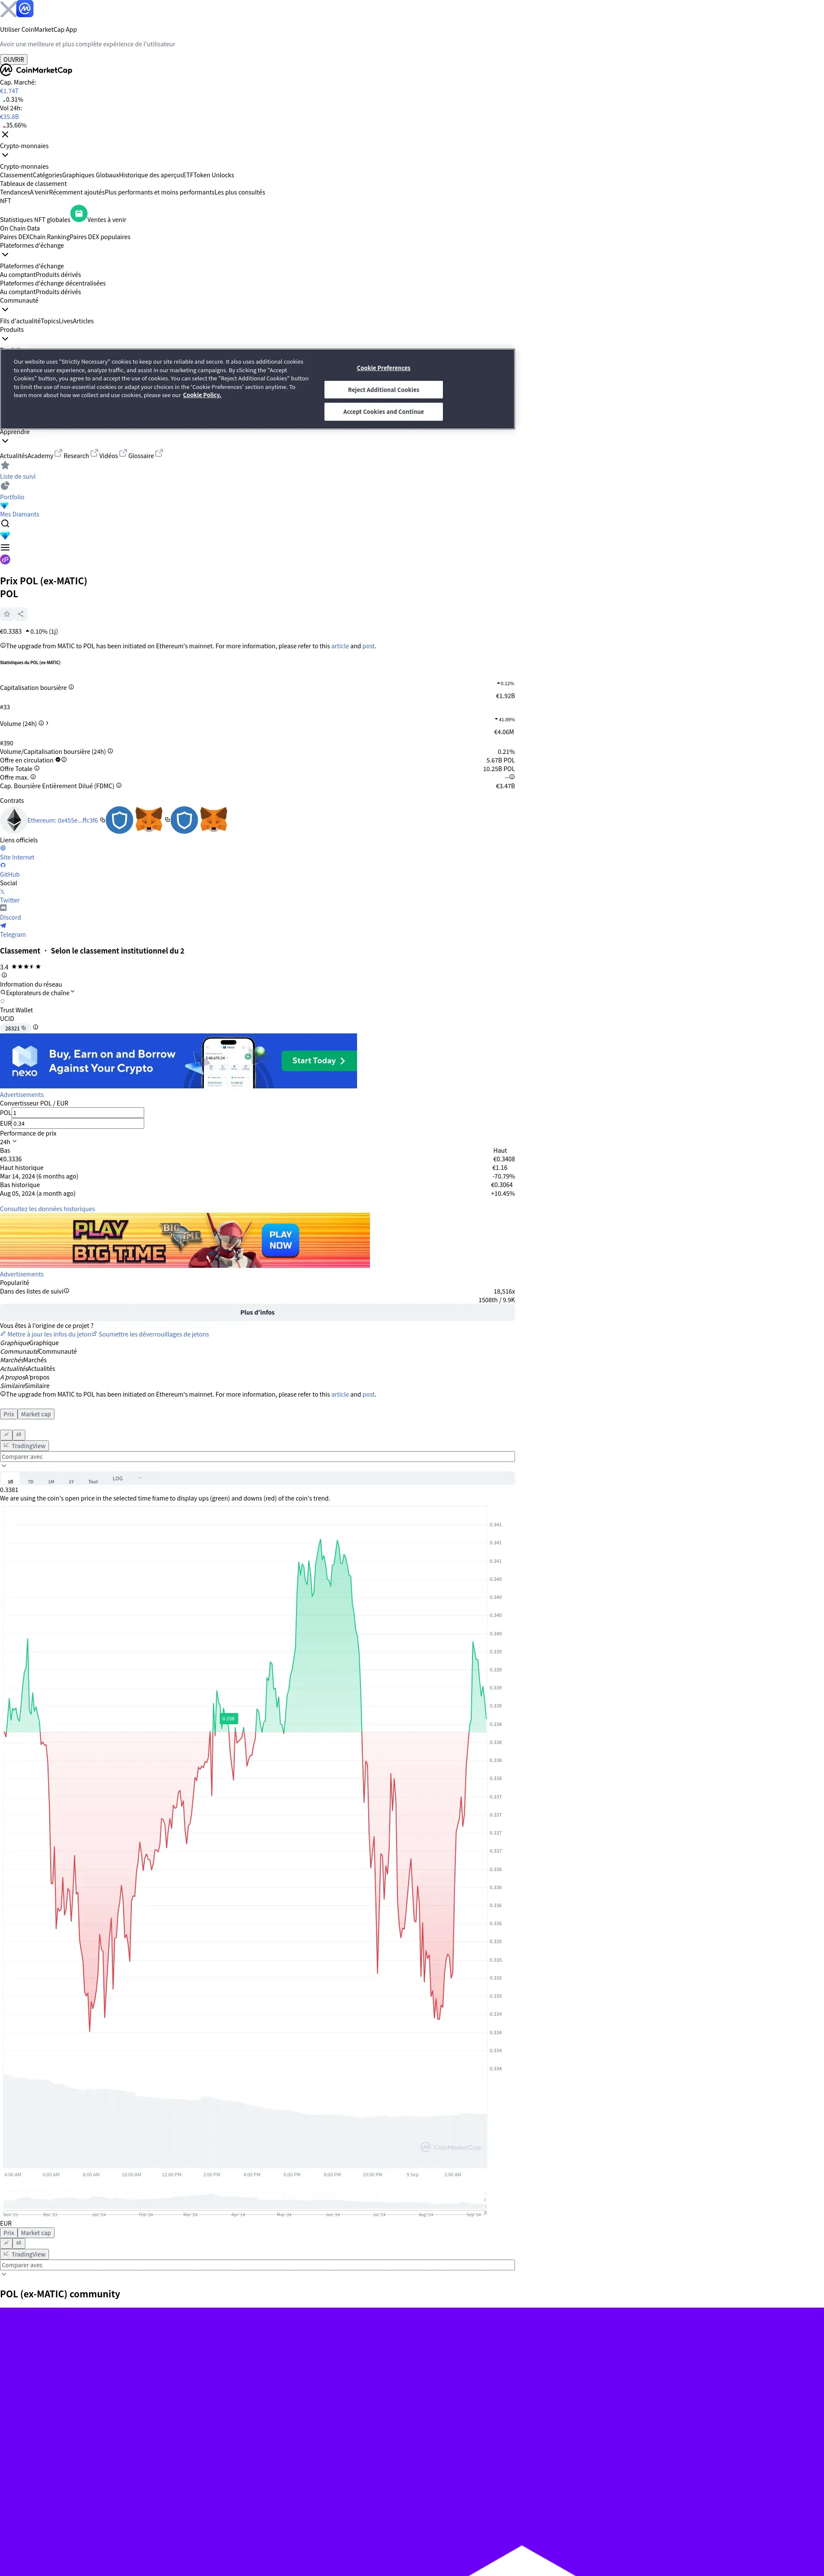
Task: Switch the chart to the Market cap tab
Action: (x=36, y=1414)
